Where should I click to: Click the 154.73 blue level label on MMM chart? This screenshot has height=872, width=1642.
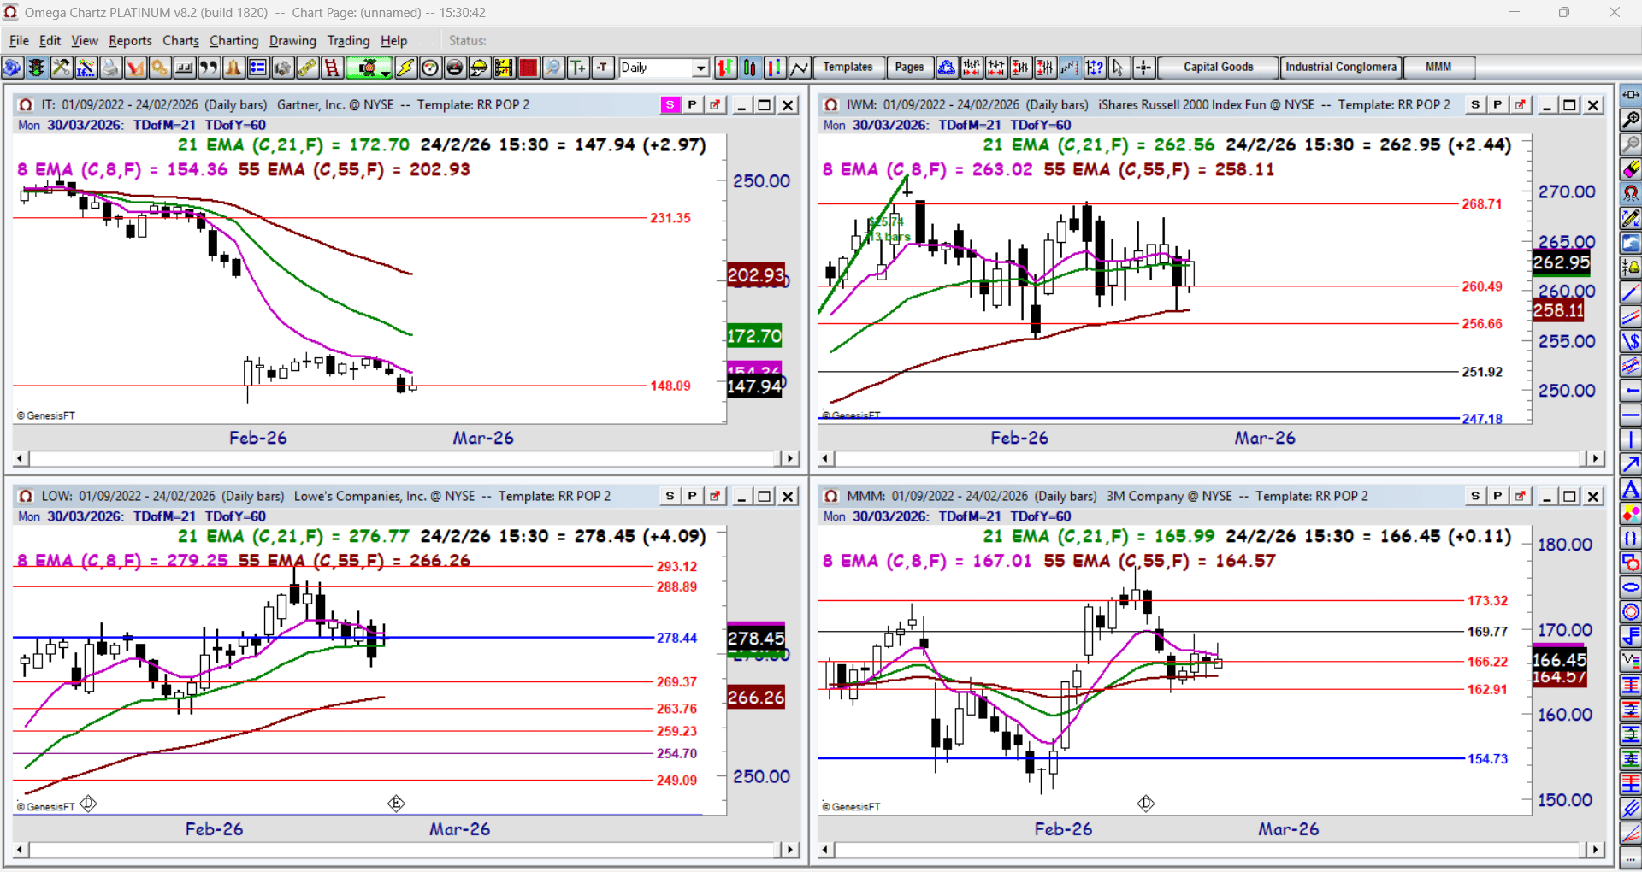pos(1488,759)
